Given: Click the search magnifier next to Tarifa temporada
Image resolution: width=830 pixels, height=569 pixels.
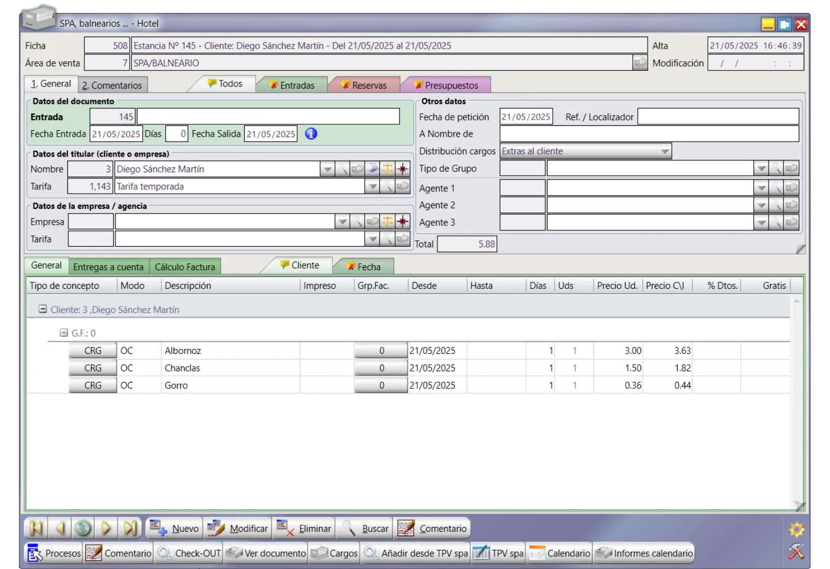Looking at the screenshot, I should (x=388, y=187).
